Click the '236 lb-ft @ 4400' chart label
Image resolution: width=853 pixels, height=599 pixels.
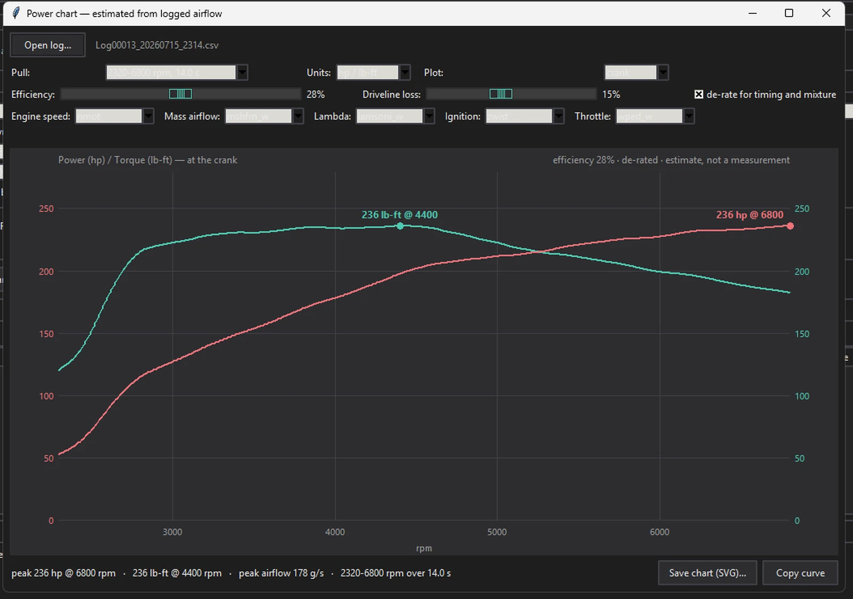pos(399,215)
